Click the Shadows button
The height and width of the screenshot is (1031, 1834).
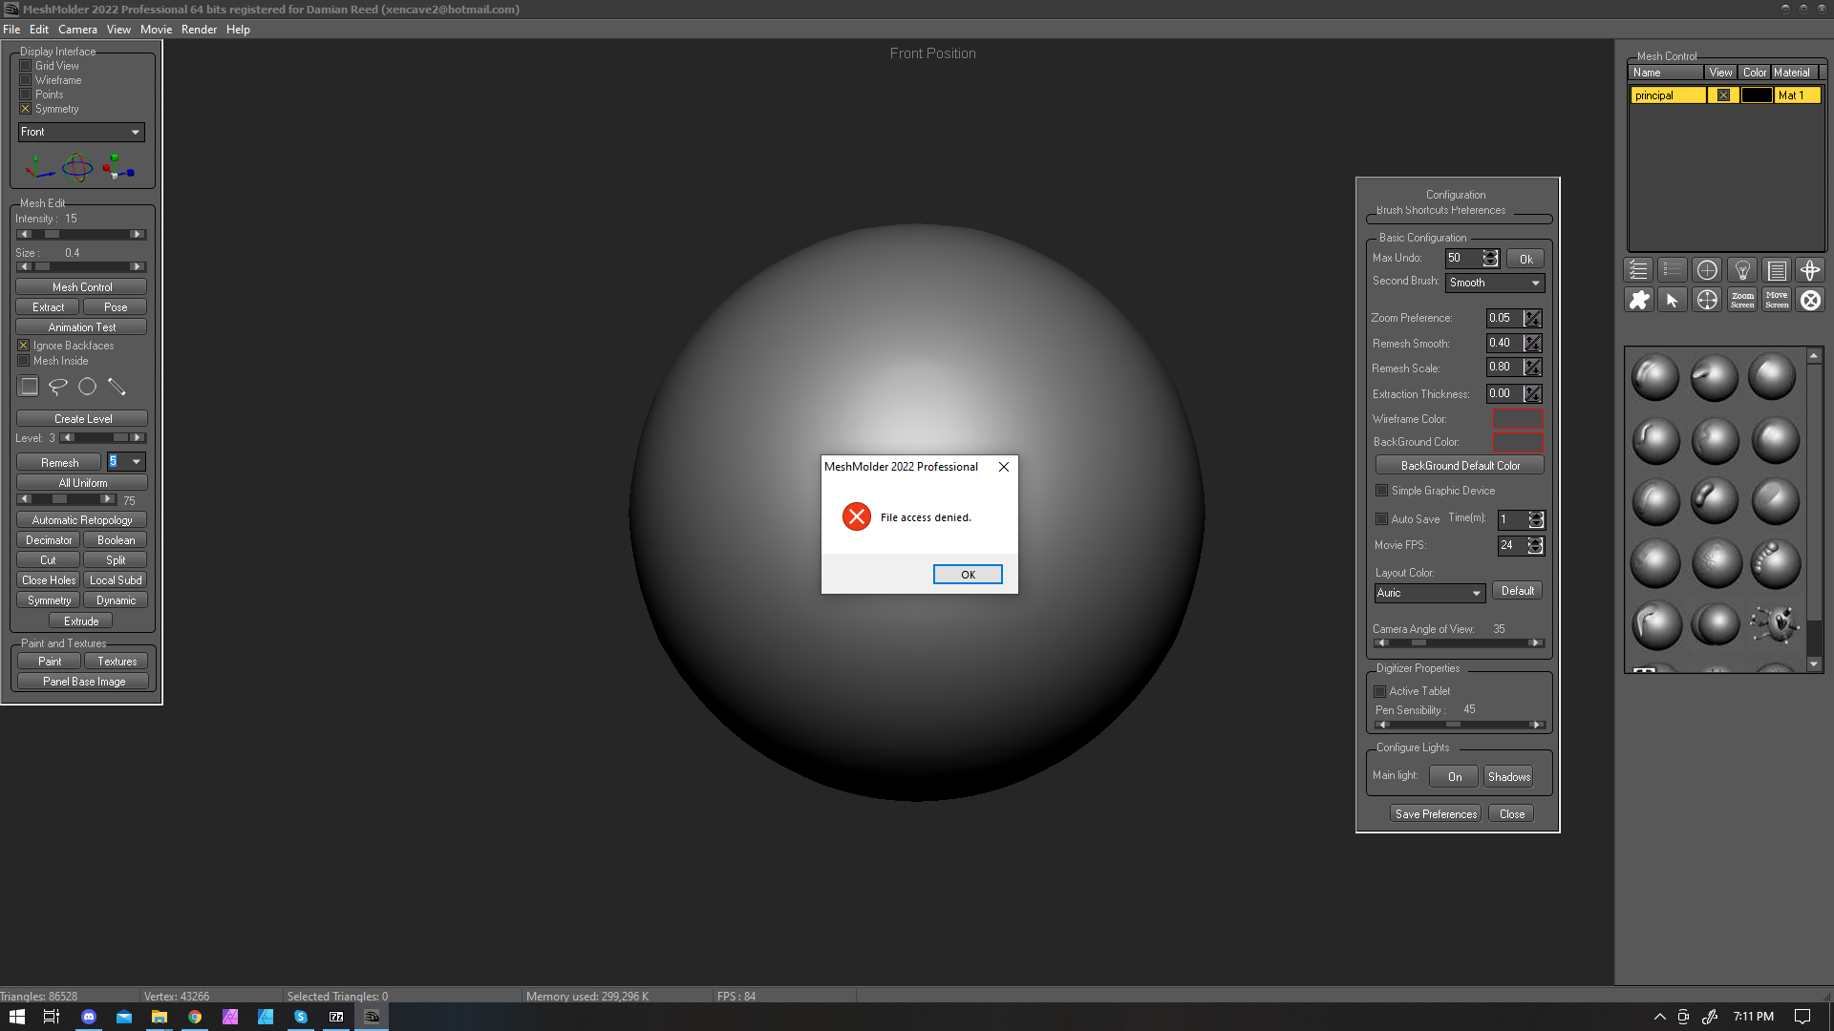pyautogui.click(x=1508, y=777)
